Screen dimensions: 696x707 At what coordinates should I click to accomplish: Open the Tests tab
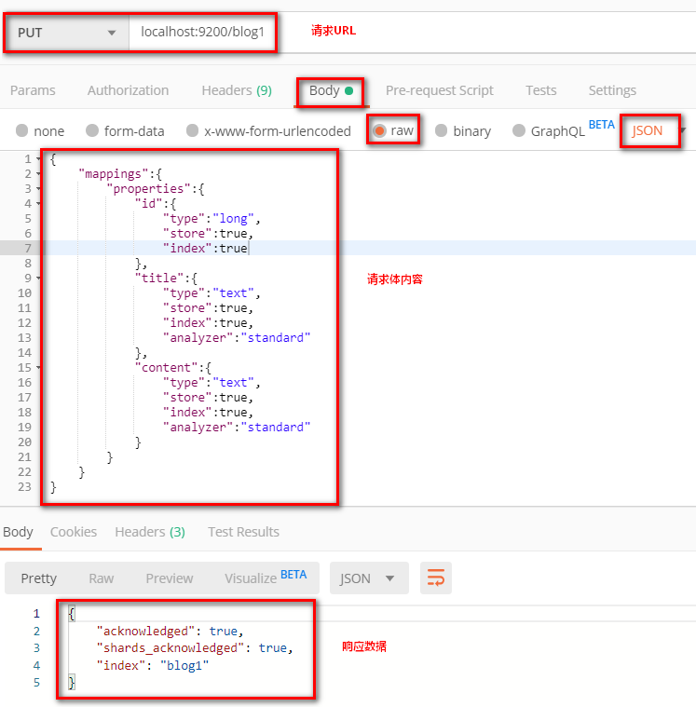540,90
